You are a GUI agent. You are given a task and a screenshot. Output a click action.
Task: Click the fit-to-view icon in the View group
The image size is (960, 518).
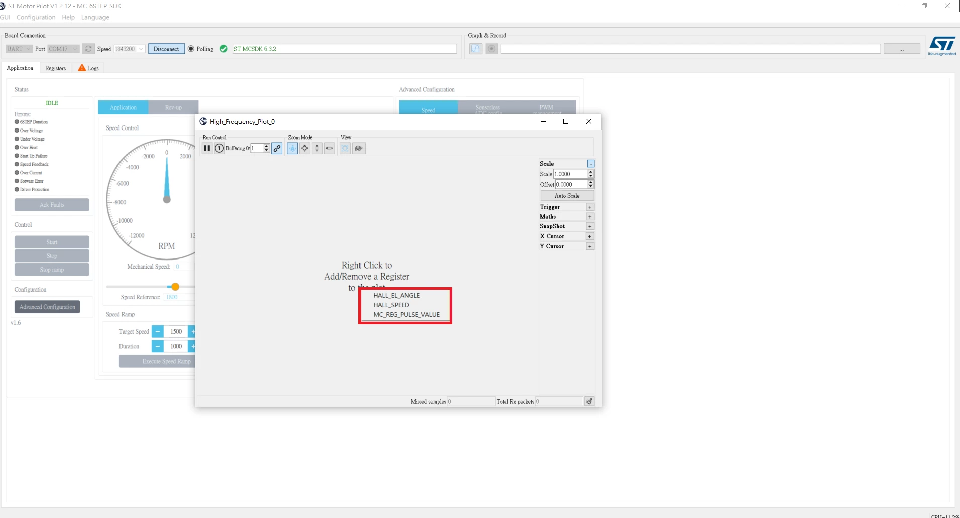(345, 148)
